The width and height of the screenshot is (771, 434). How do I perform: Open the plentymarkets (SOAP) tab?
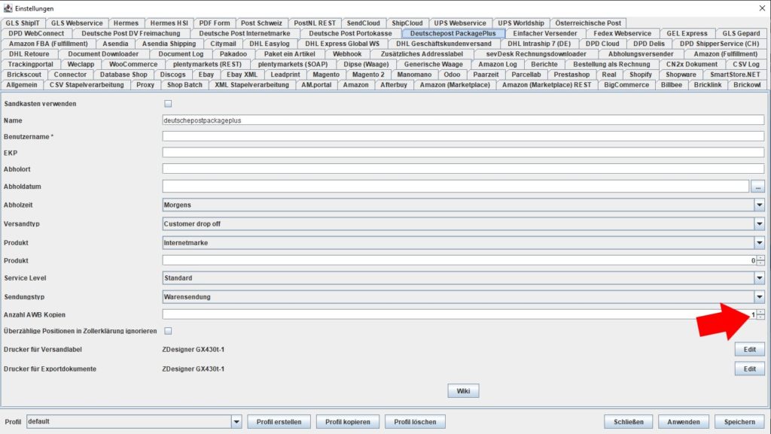[293, 65]
